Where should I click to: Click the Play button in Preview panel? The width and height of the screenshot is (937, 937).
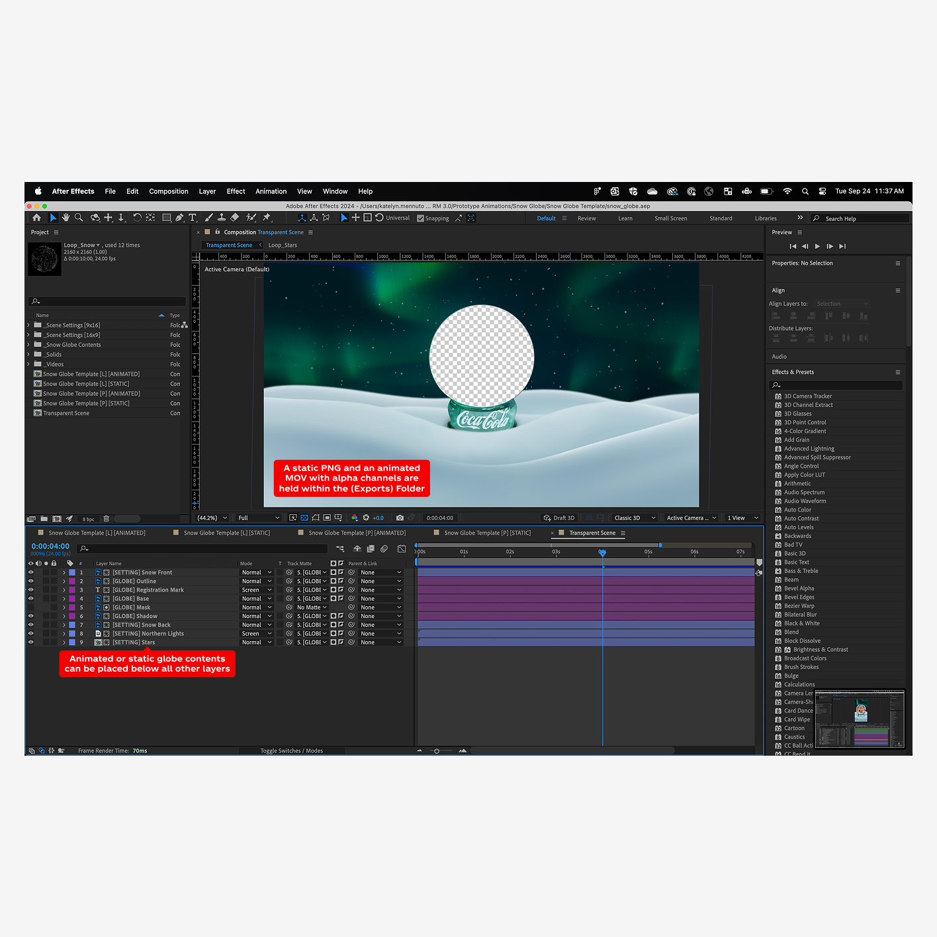818,246
